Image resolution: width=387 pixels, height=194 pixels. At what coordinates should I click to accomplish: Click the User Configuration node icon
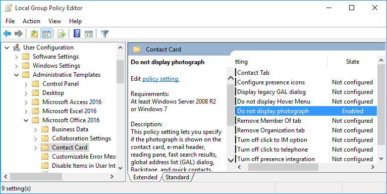pyautogui.click(x=17, y=47)
